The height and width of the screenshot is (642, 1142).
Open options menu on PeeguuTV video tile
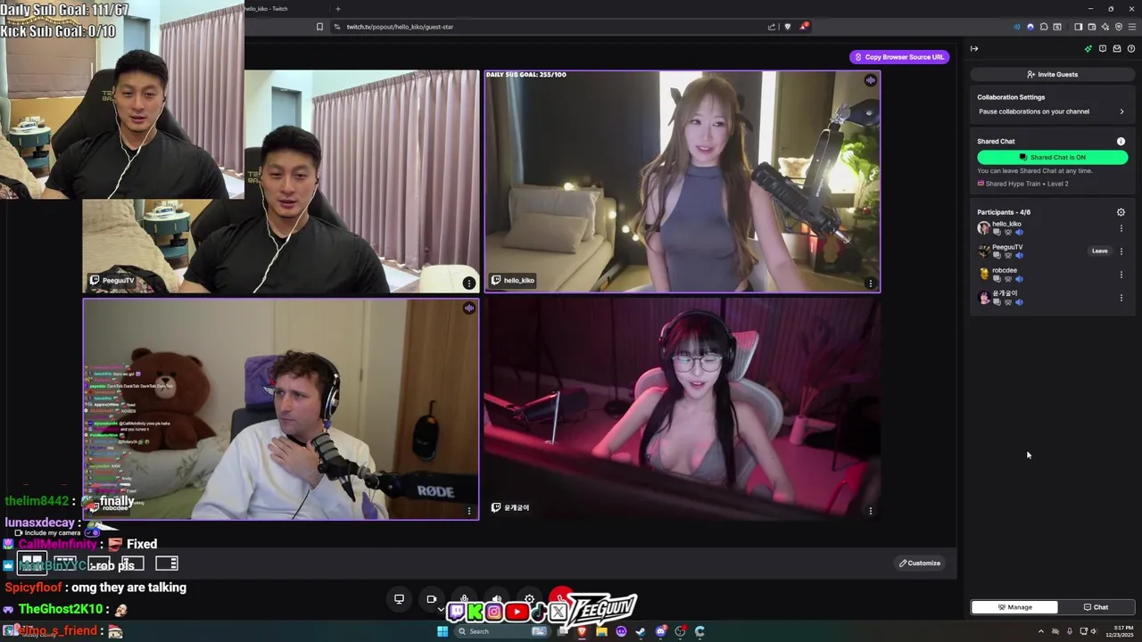pos(468,284)
